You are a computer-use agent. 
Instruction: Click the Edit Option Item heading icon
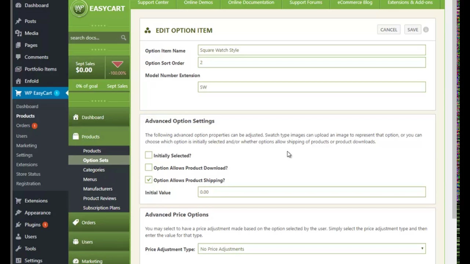click(148, 30)
